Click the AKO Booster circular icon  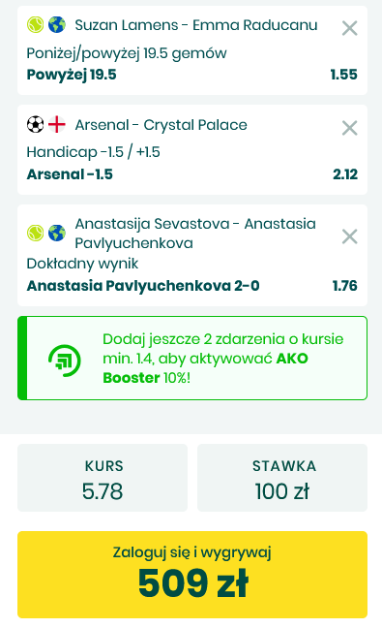click(x=65, y=361)
